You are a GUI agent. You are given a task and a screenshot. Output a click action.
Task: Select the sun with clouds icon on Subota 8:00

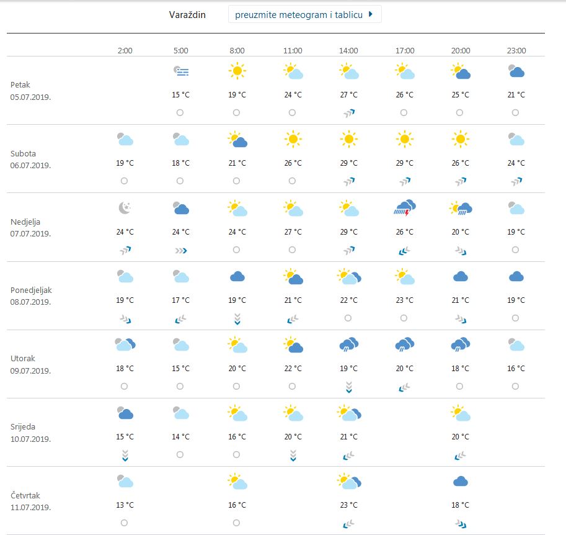click(x=236, y=139)
